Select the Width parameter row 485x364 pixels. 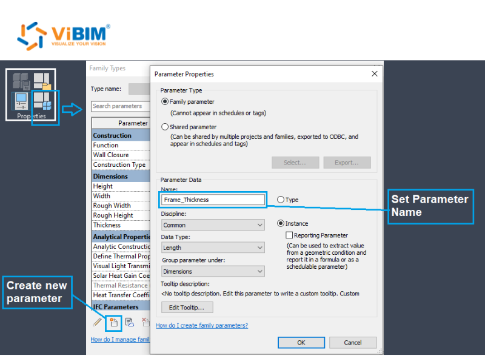click(121, 196)
